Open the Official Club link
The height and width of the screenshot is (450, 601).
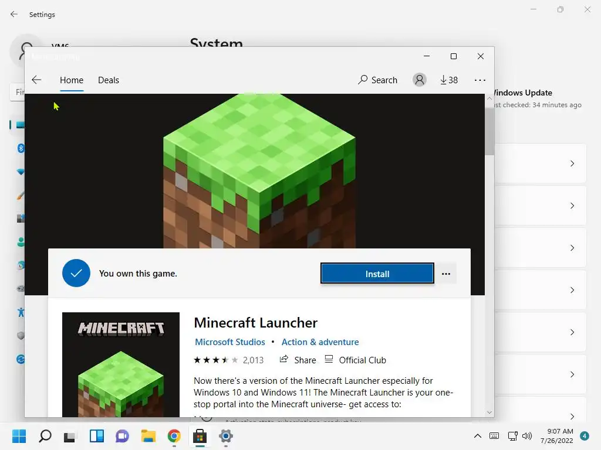click(x=355, y=360)
